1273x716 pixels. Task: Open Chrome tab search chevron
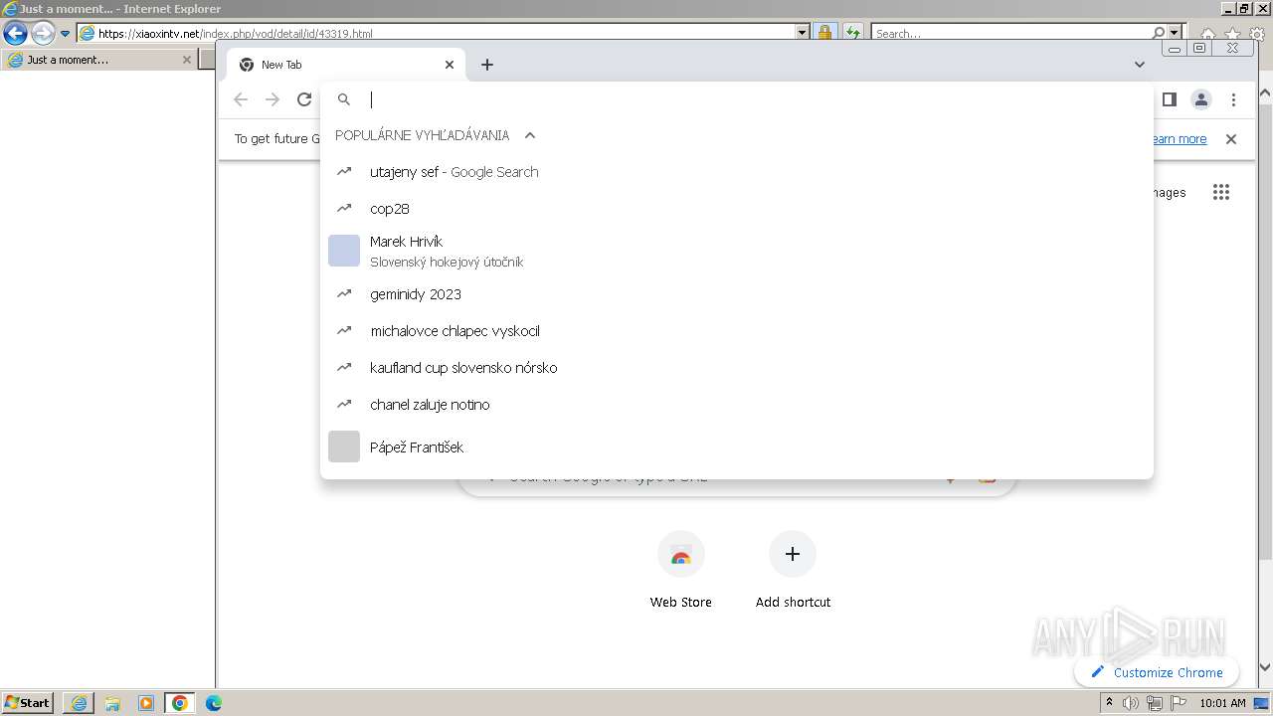1140,65
